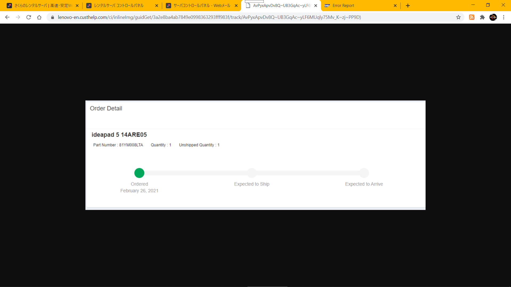Screen dimensions: 511x287
Task: View site security lock information
Action: pos(52,17)
